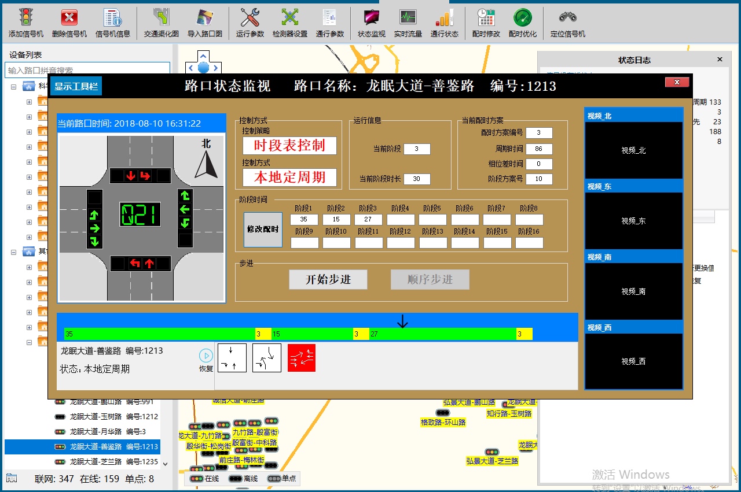Click the green 27-second segment in timeline

[443, 334]
